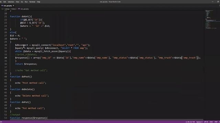
Task: Change the CRLF end-of-line sequence
Action: (211, 122)
